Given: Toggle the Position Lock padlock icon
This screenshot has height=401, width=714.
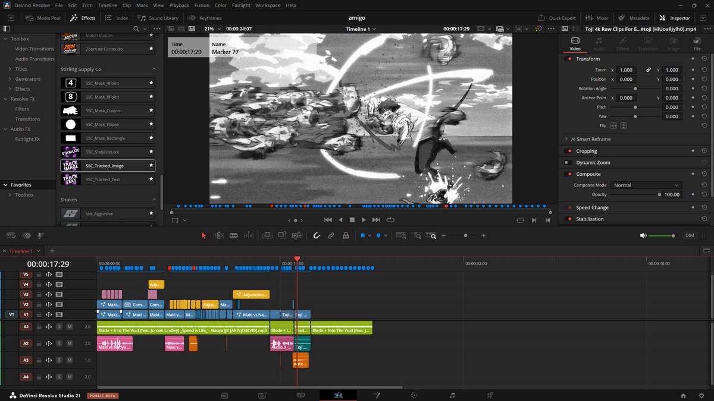Looking at the screenshot, I should [346, 236].
